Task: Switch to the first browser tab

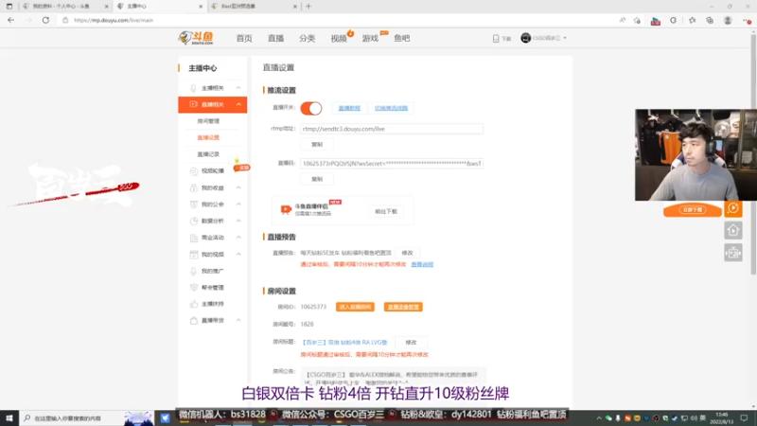Action: 65,7
